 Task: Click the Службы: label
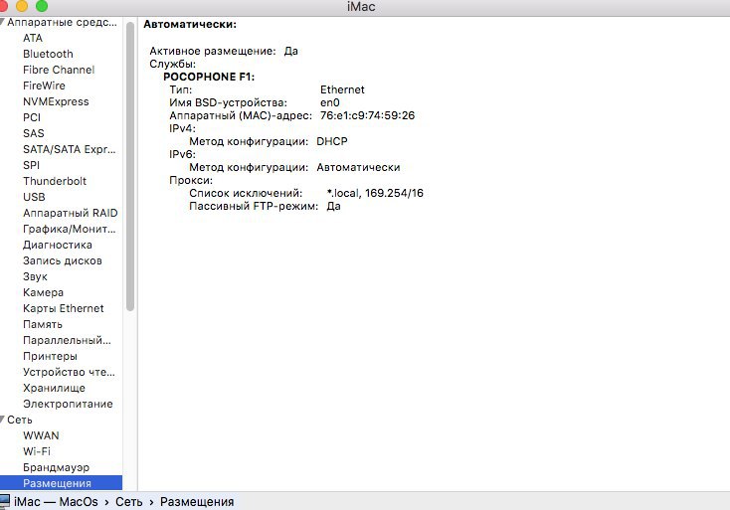[173, 64]
